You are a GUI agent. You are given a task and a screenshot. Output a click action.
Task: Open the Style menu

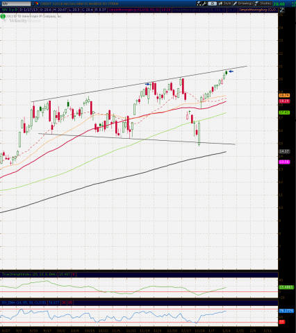pos(224,3)
